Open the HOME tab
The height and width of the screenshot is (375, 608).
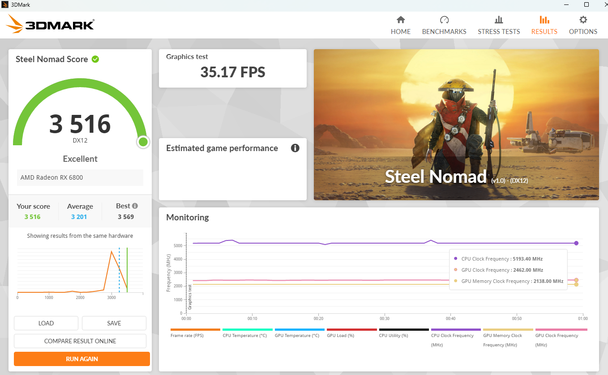tap(401, 25)
